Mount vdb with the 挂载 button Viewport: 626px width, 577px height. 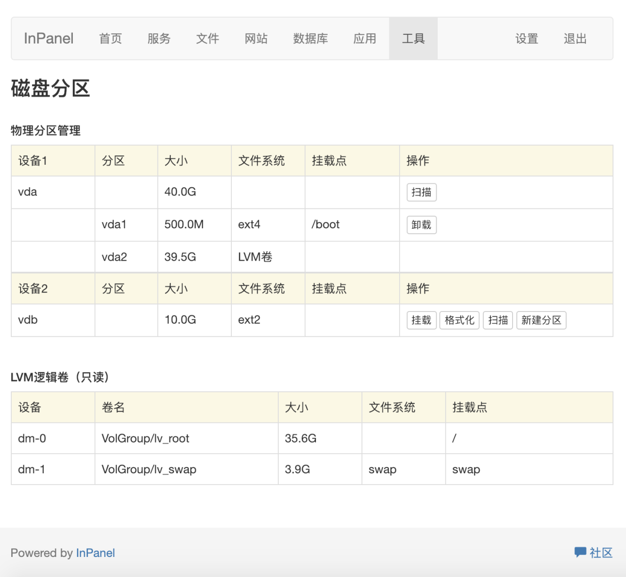421,320
